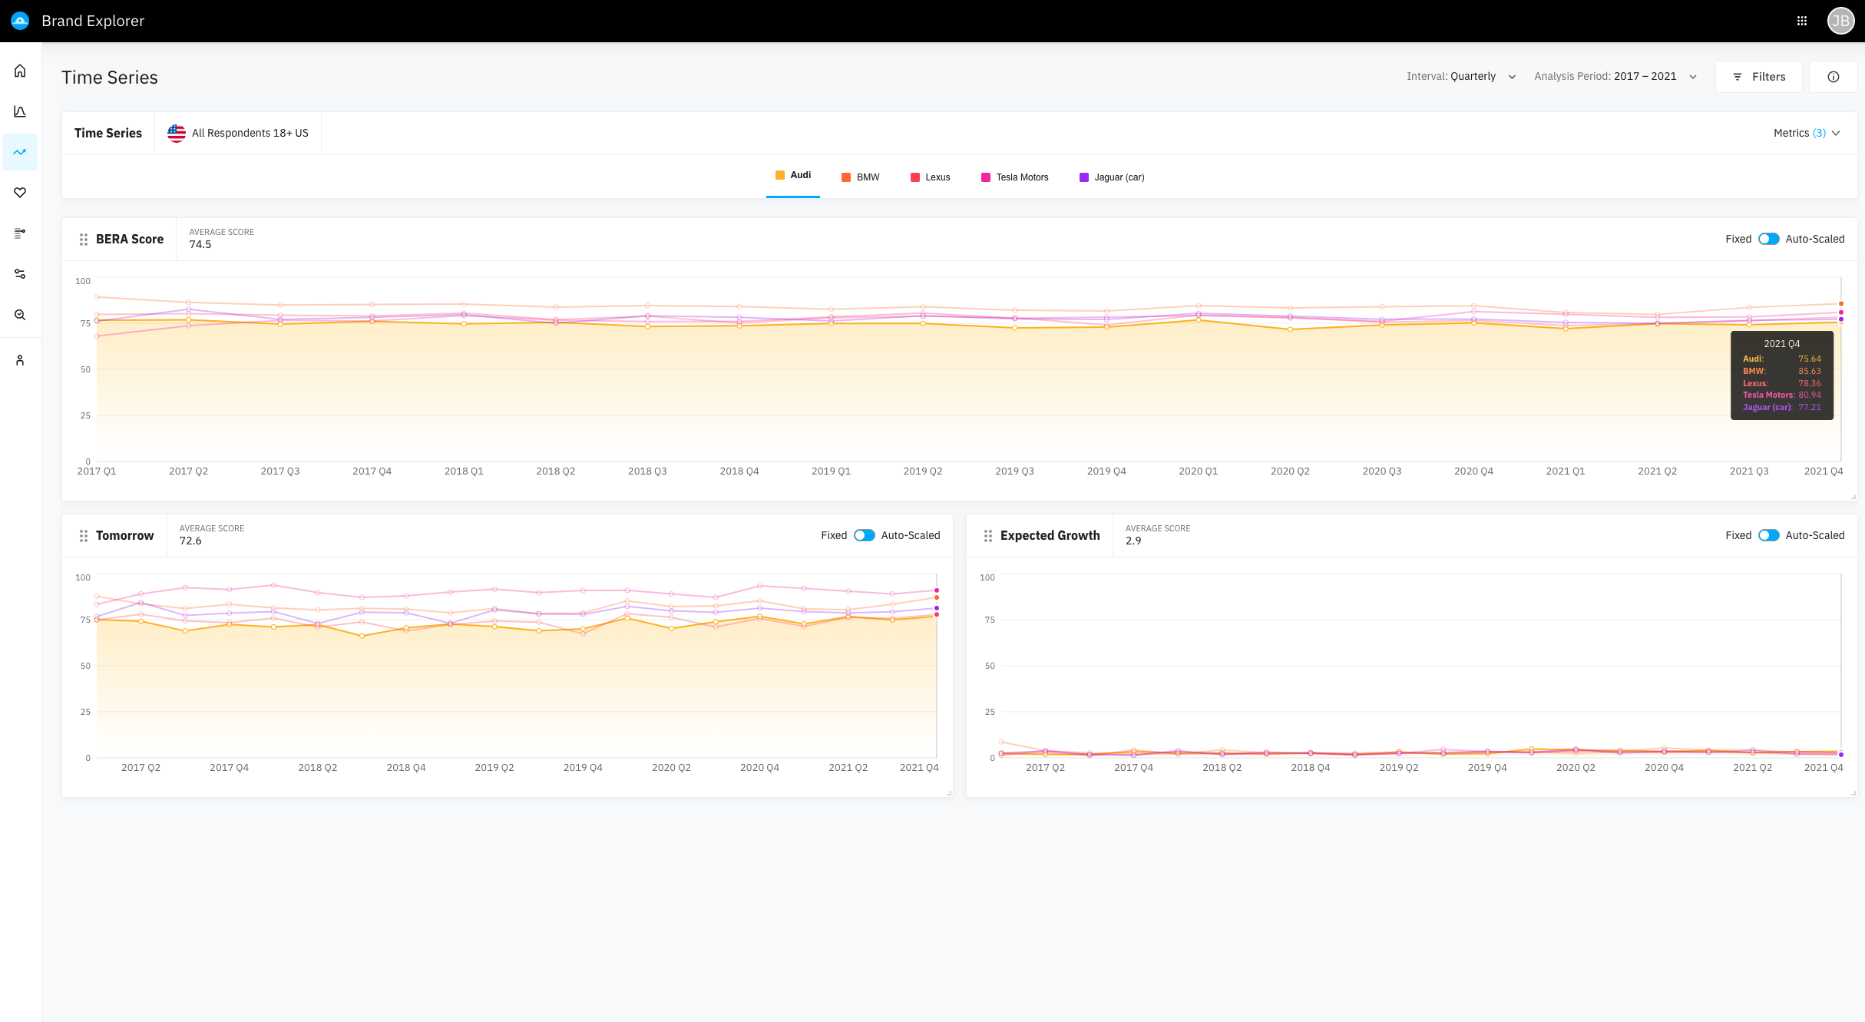Click the Jaguar (car) purple swatch
Image resolution: width=1865 pixels, height=1022 pixels.
(x=1083, y=177)
